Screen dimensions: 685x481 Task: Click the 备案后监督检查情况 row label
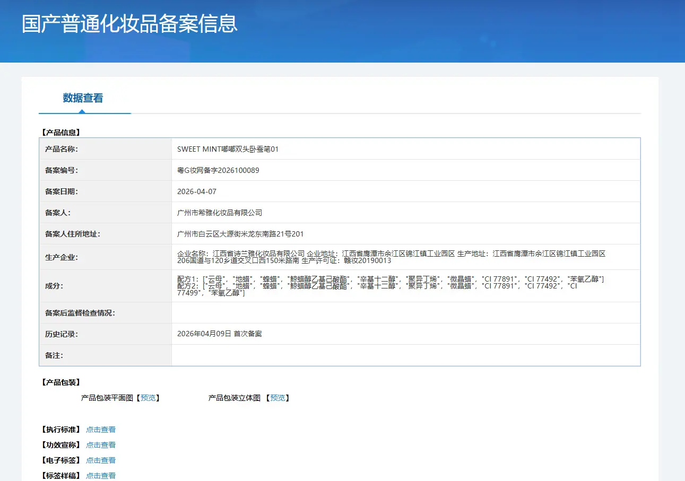80,313
